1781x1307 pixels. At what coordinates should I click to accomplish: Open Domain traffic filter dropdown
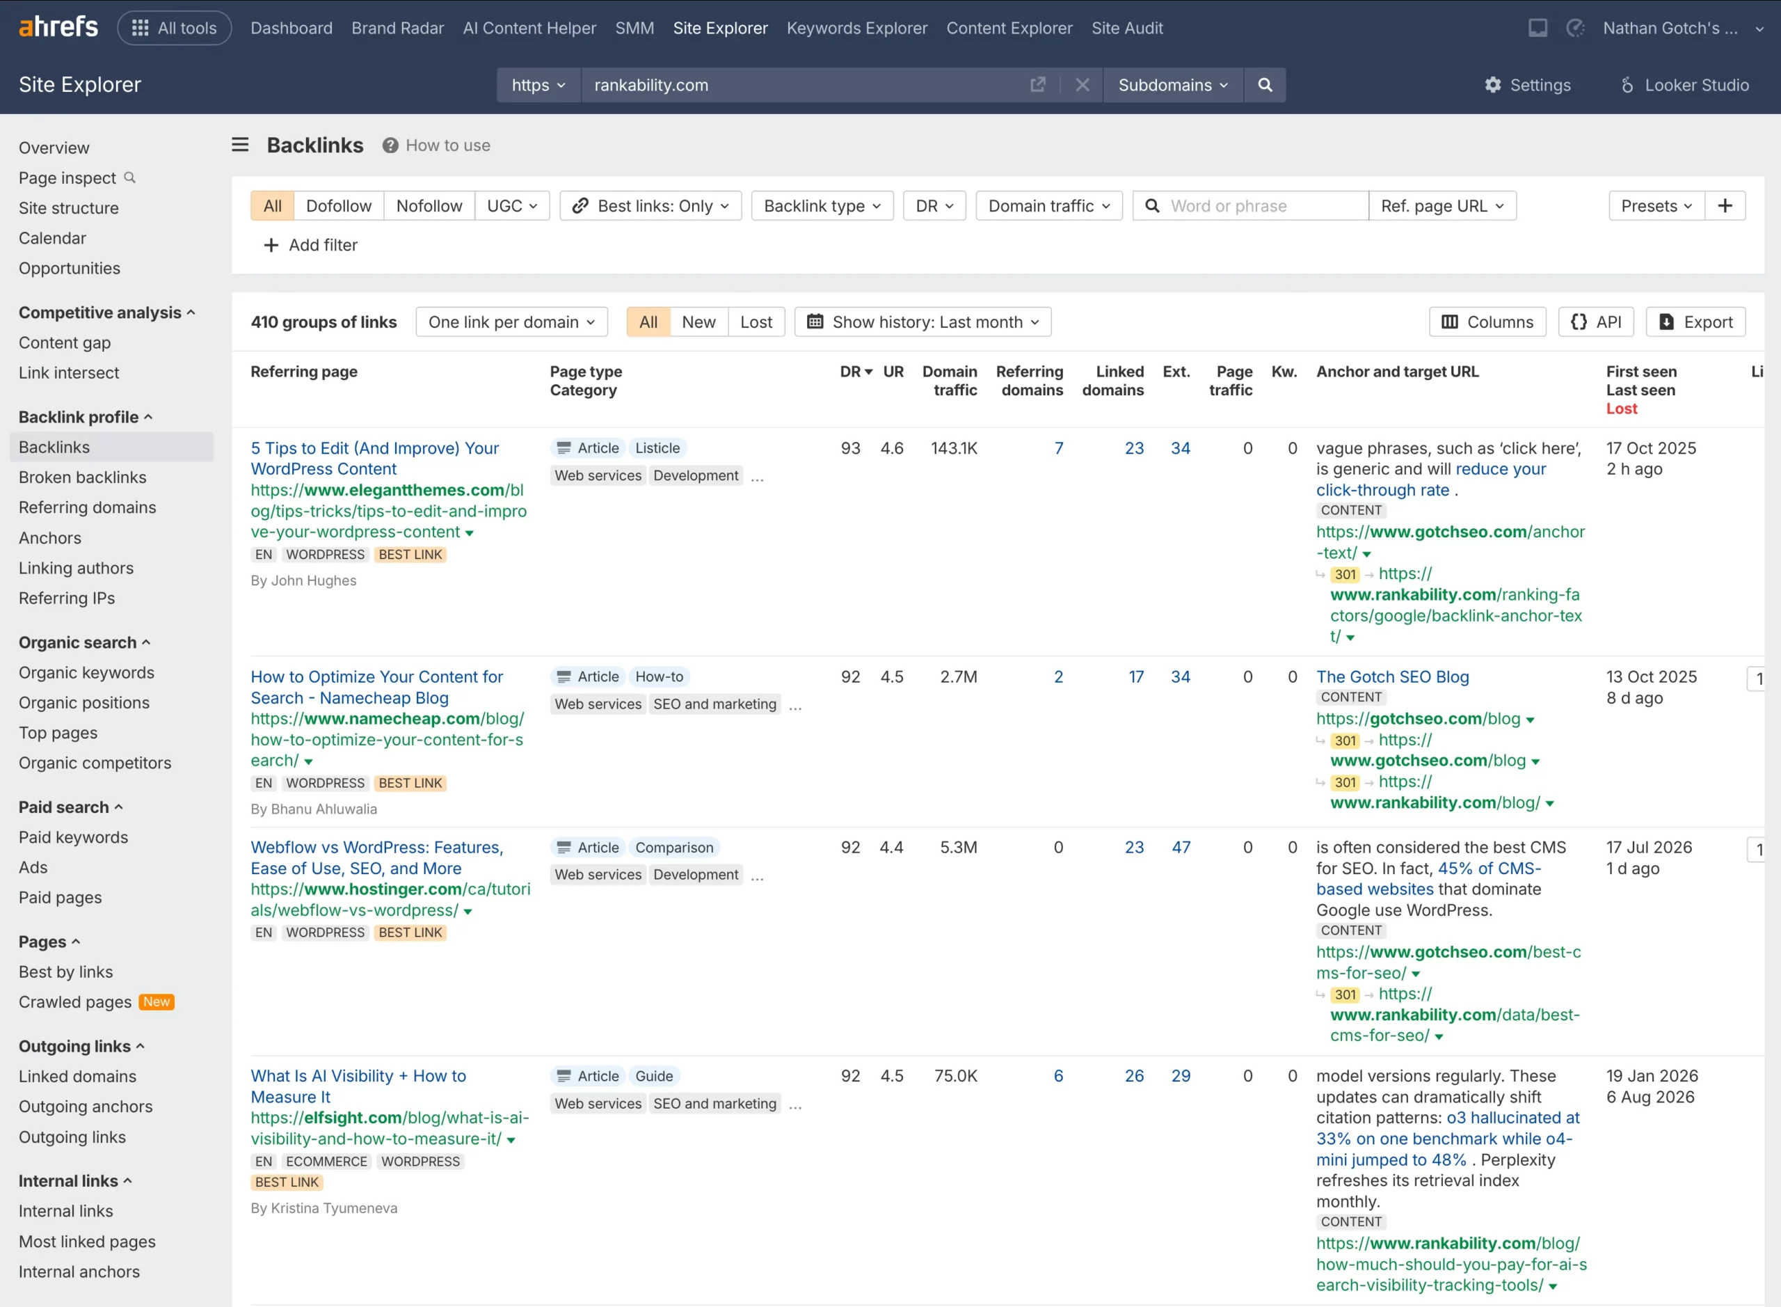[x=1048, y=206]
